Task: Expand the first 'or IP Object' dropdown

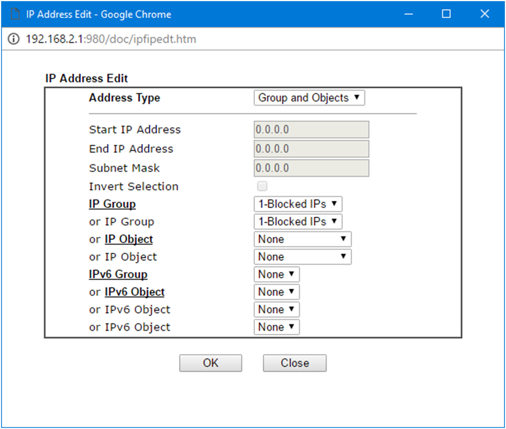Action: [303, 239]
